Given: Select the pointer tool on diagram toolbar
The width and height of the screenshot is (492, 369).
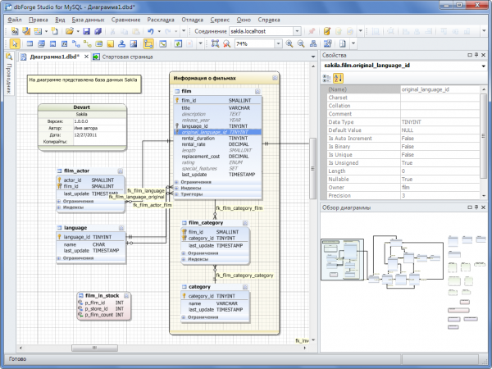Looking at the screenshot, I should click(x=15, y=43).
